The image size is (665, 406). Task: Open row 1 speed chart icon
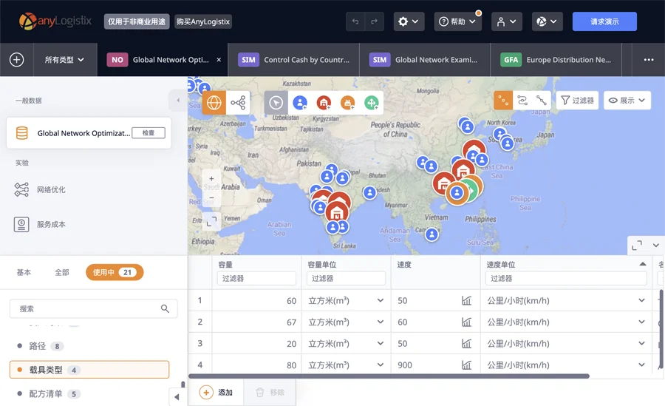[x=466, y=301]
